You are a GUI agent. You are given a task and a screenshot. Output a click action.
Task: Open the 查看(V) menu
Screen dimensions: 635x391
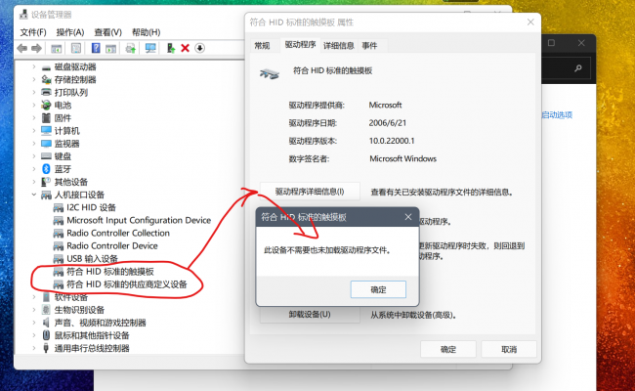point(107,32)
